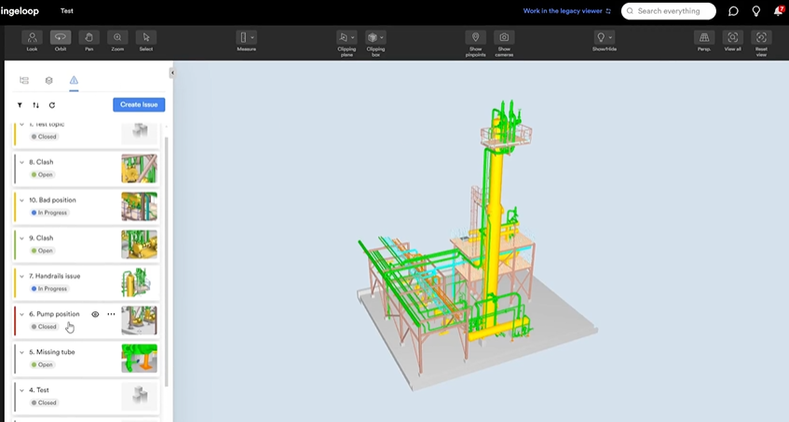This screenshot has width=789, height=422.
Task: Open the Show/Hide dropdown arrow
Action: pos(610,37)
